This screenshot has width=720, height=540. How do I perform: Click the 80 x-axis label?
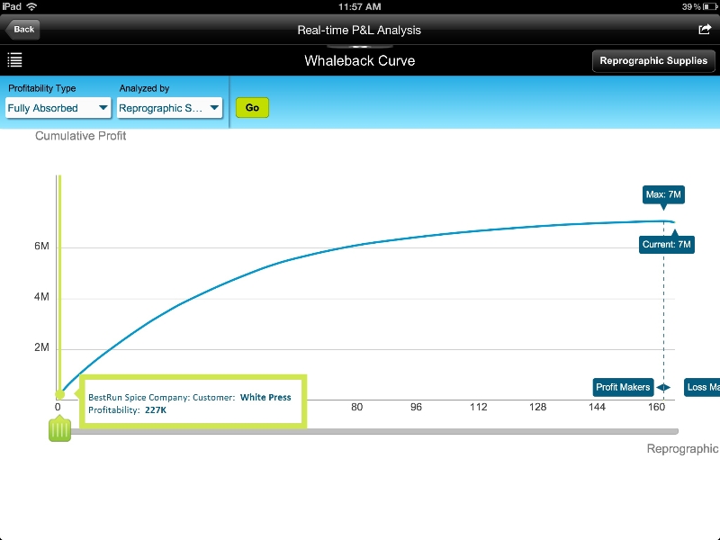coord(356,407)
